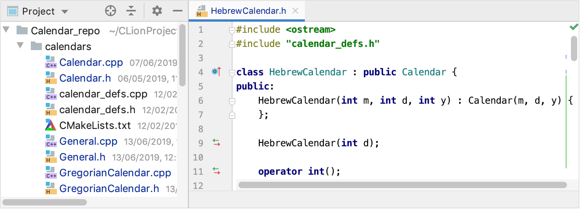Viewport: 580px width, 209px height.
Task: Click the declaration/definition arrows icon on line 9
Action: [216, 143]
